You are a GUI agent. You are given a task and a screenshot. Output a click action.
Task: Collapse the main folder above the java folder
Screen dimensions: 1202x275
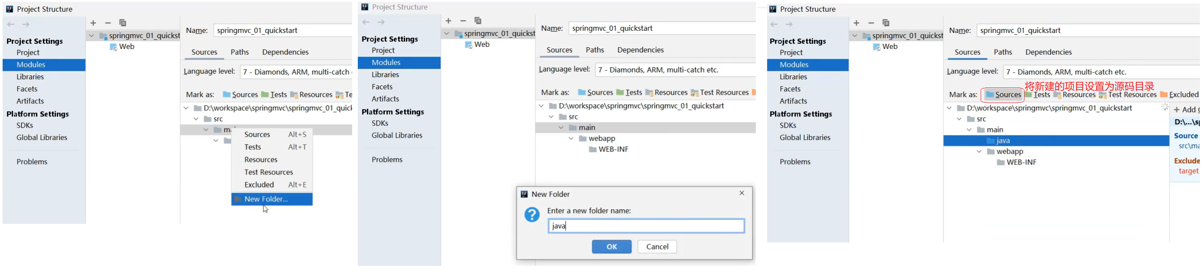point(969,130)
